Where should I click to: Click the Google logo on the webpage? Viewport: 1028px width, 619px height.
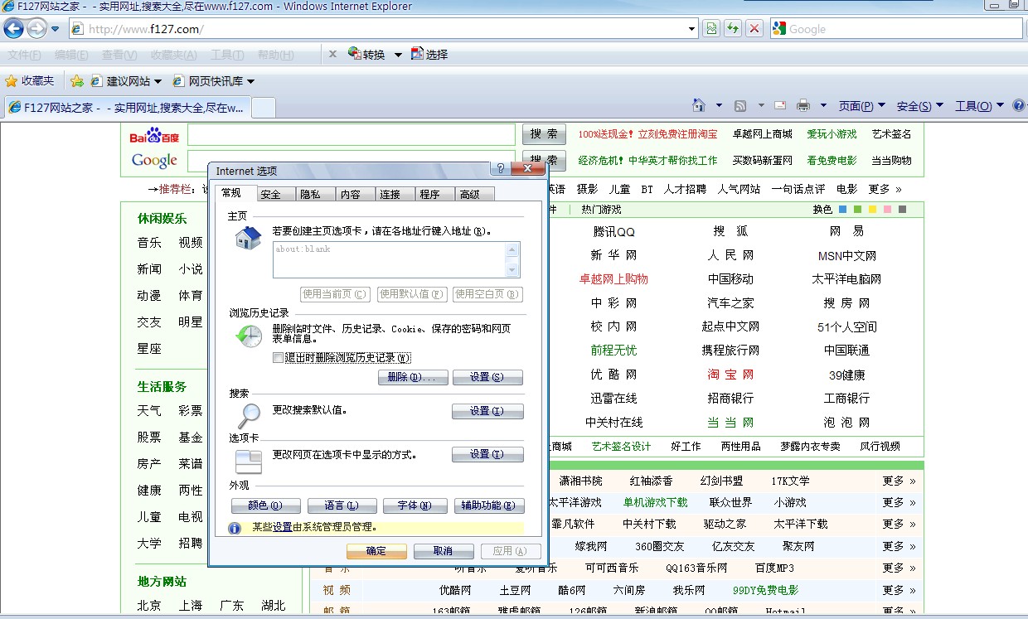point(155,160)
